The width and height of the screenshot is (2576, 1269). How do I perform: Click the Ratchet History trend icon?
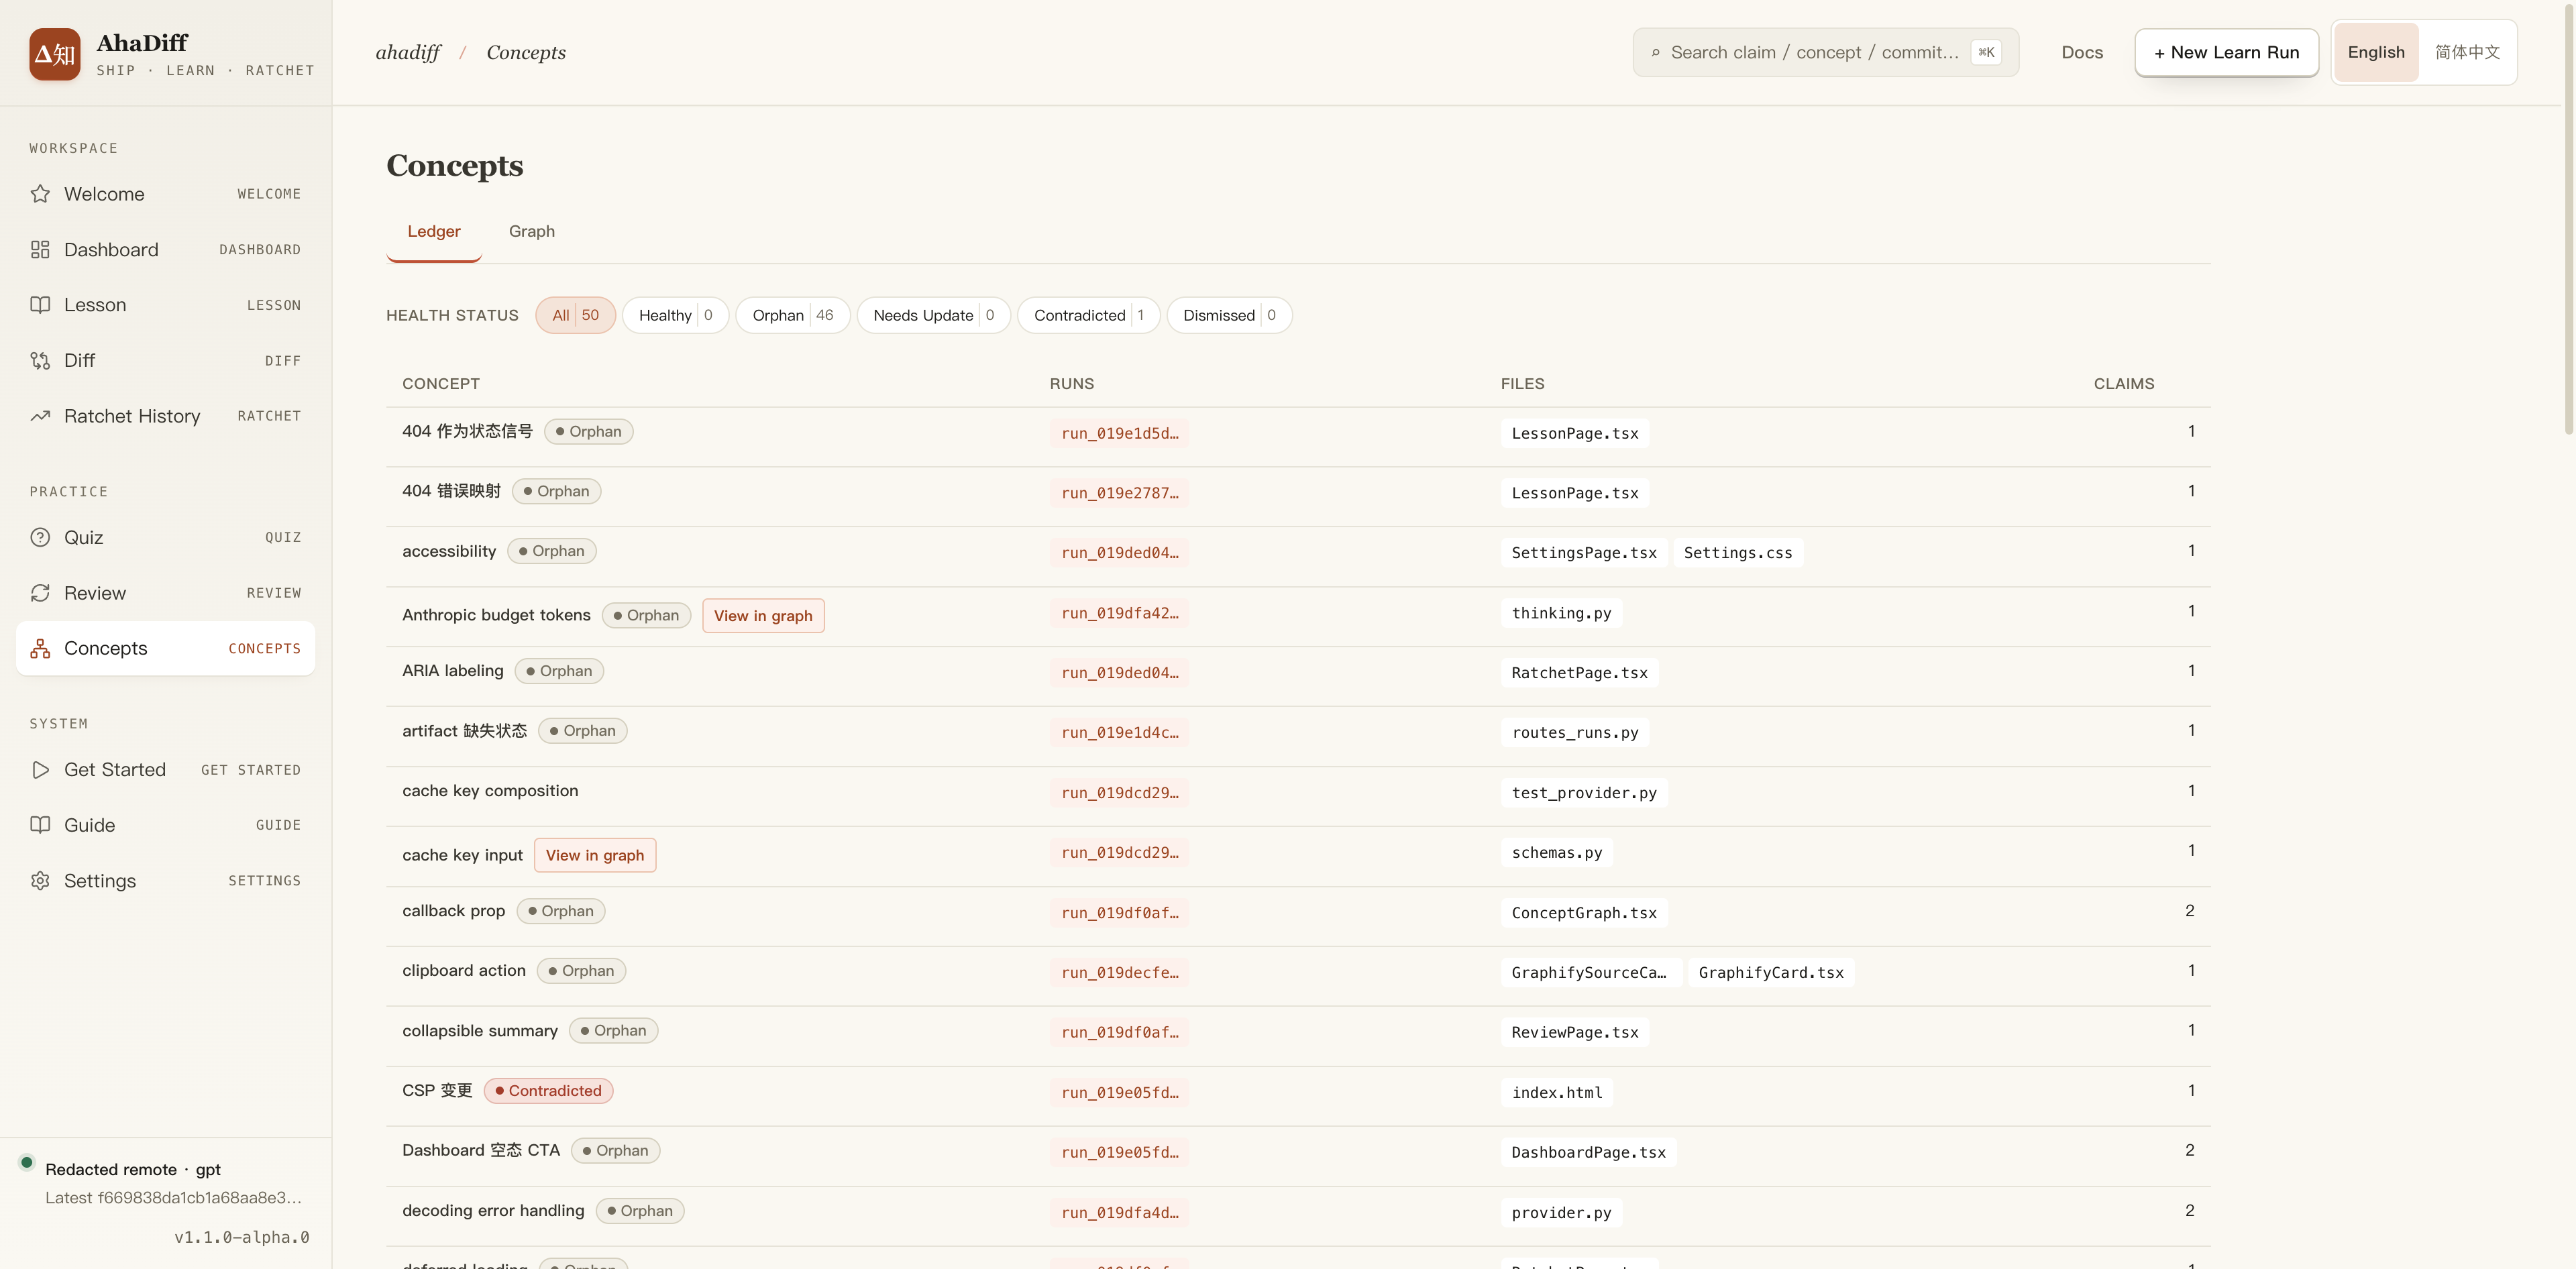40,416
